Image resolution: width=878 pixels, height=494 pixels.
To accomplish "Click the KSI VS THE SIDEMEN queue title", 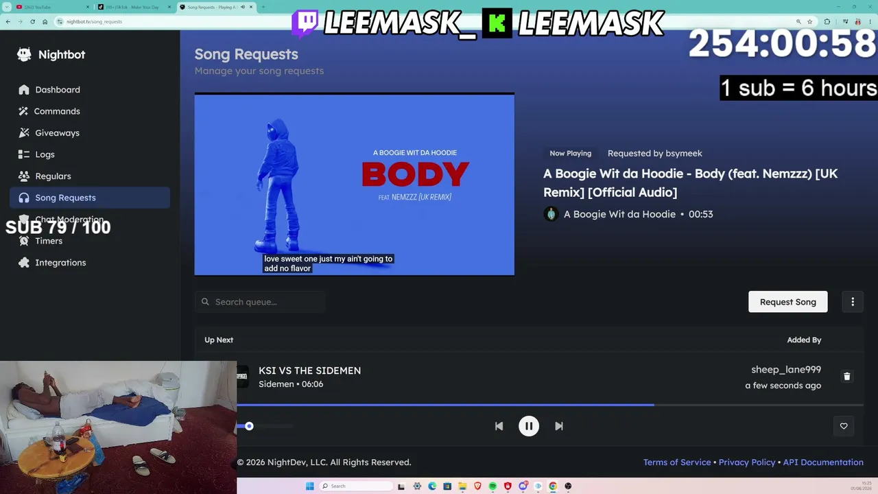I will click(309, 370).
